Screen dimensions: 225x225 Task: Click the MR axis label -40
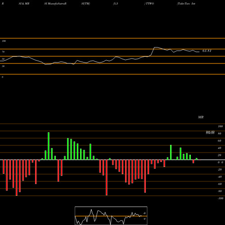(220, 177)
